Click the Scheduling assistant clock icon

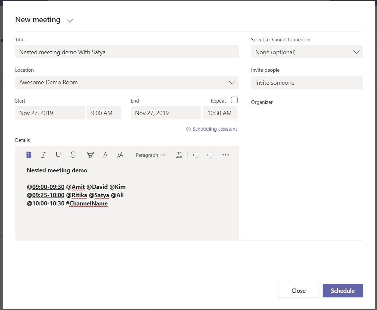[189, 129]
